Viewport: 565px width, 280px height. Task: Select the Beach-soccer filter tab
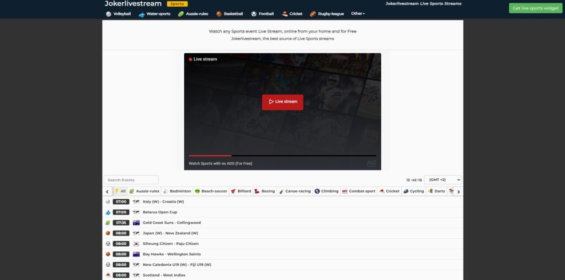click(x=211, y=191)
